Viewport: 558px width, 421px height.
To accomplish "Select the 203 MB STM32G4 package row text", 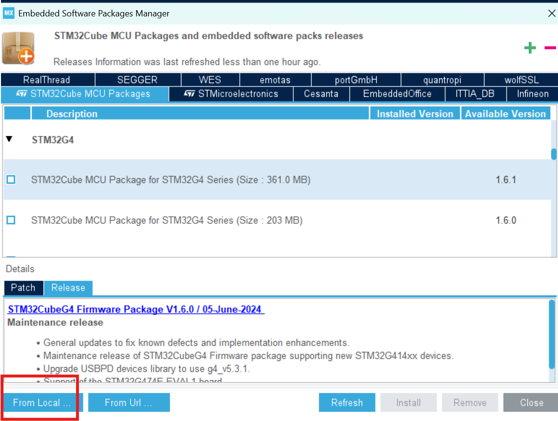I will tap(167, 220).
